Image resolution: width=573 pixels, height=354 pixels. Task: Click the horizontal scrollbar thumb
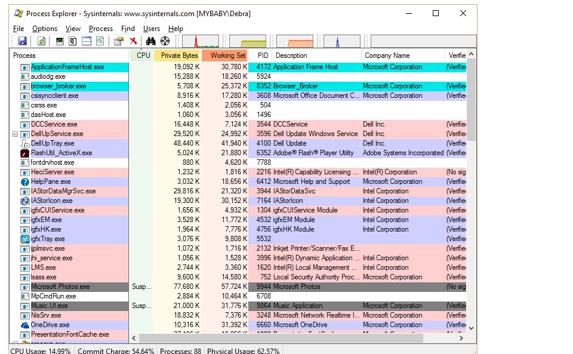281,338
